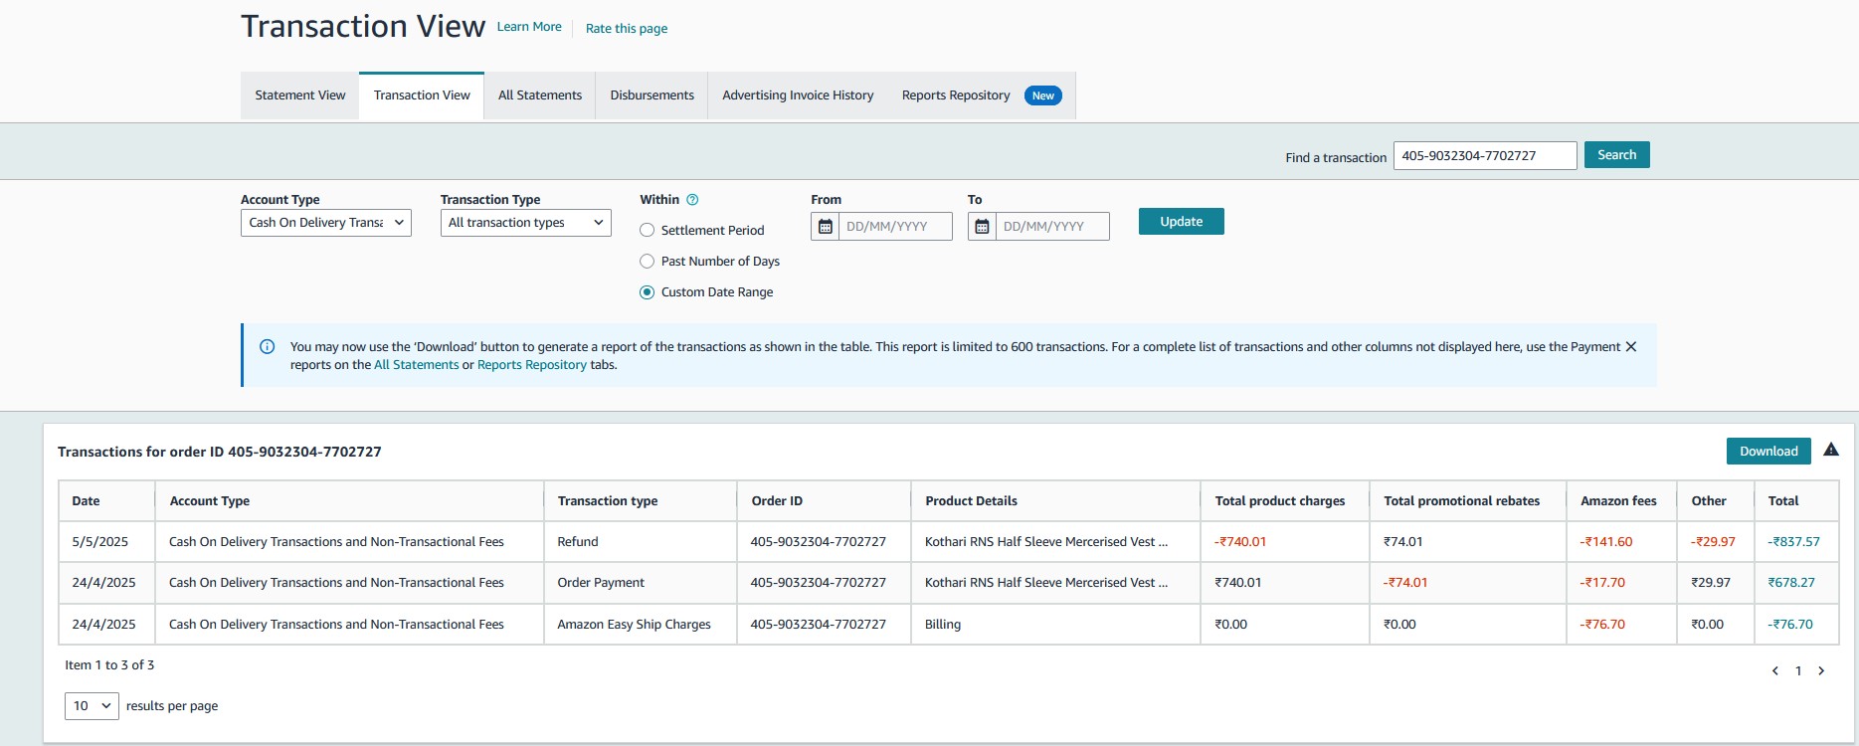Image resolution: width=1859 pixels, height=746 pixels.
Task: Select page number 1 in pagination
Action: point(1798,671)
